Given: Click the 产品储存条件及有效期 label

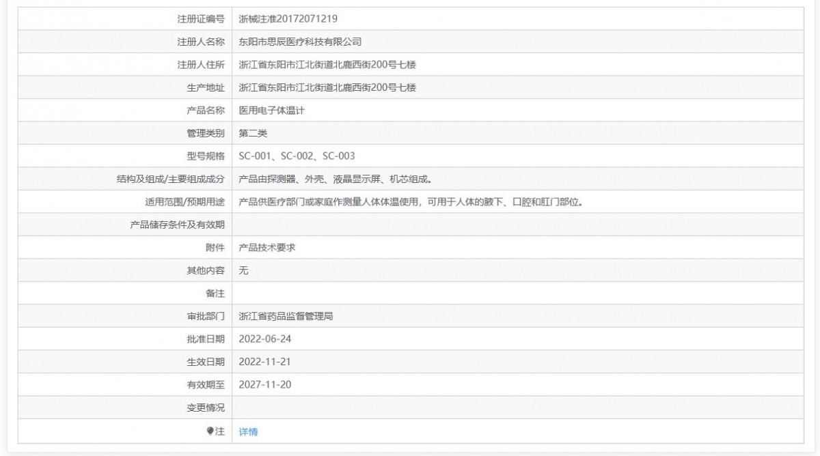Looking at the screenshot, I should (x=178, y=225).
